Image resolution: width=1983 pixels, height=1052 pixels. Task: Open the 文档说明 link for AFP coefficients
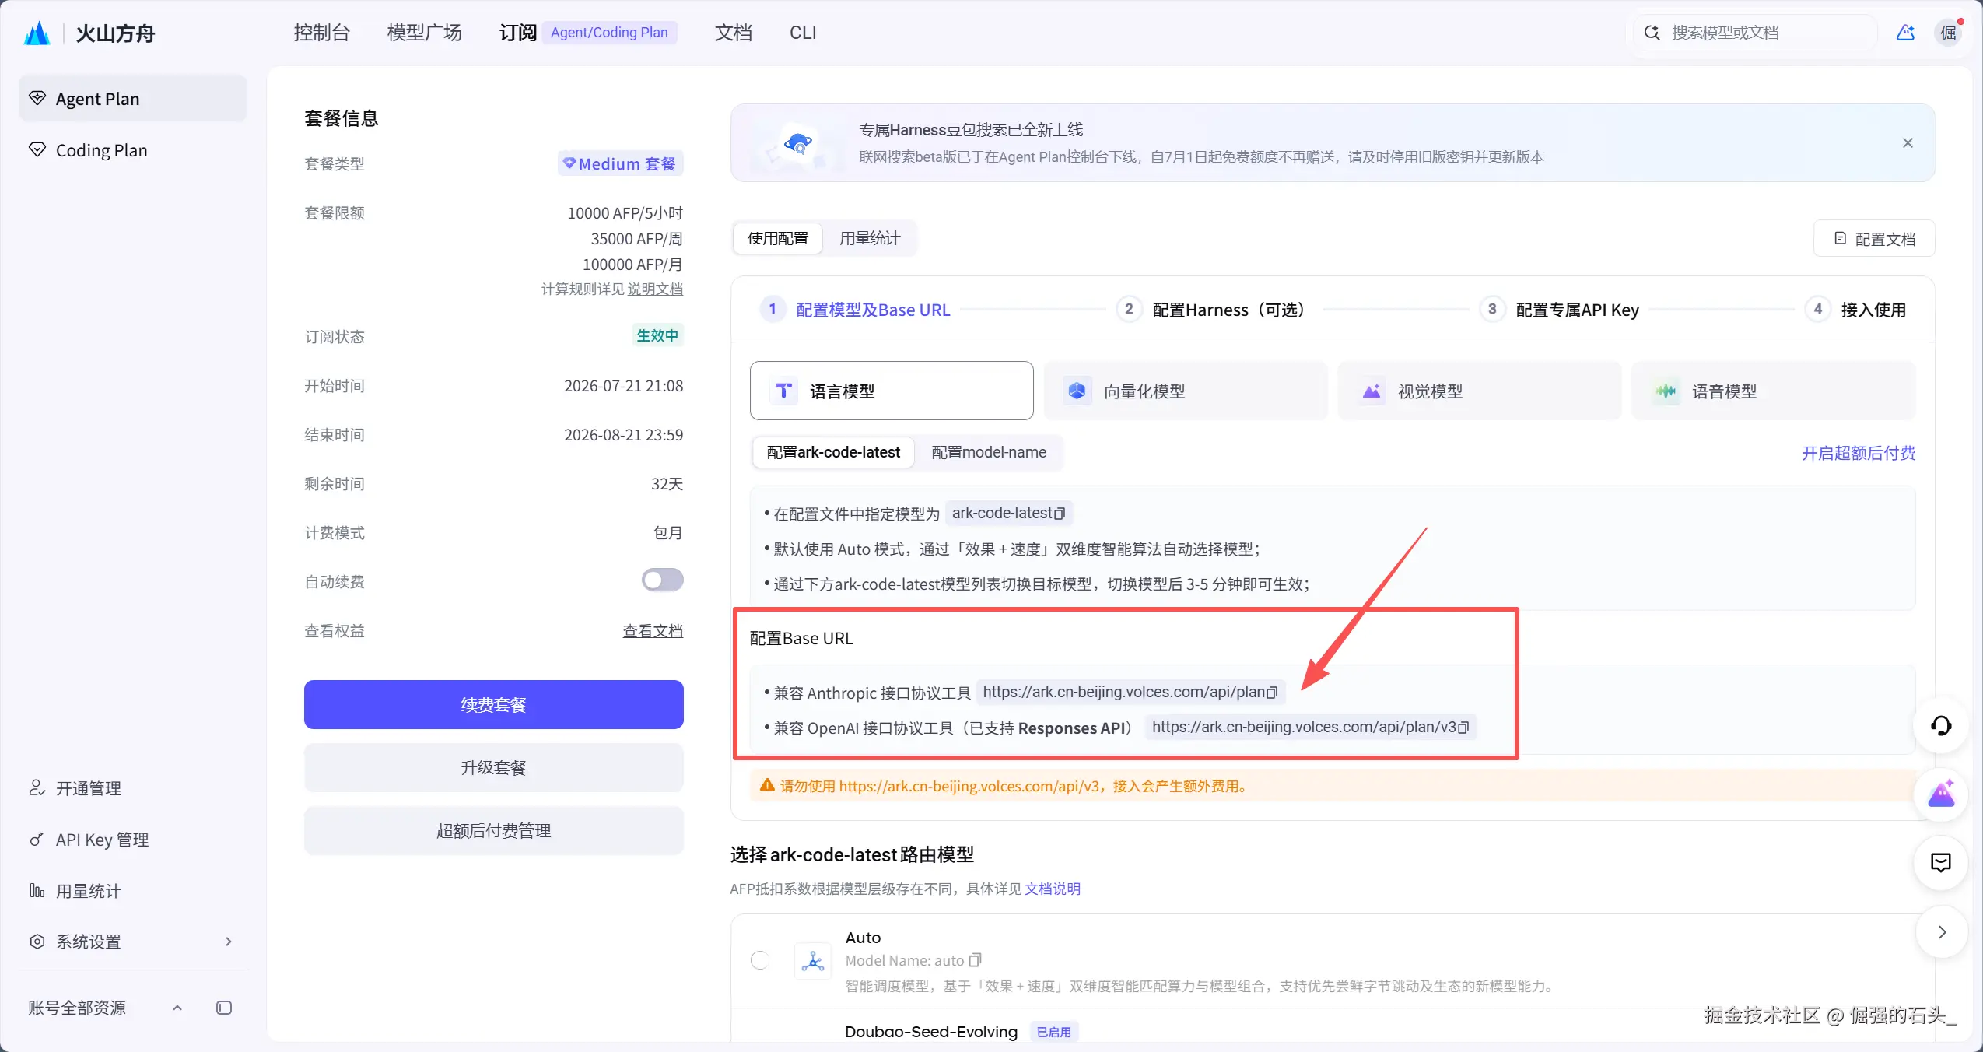point(1053,889)
